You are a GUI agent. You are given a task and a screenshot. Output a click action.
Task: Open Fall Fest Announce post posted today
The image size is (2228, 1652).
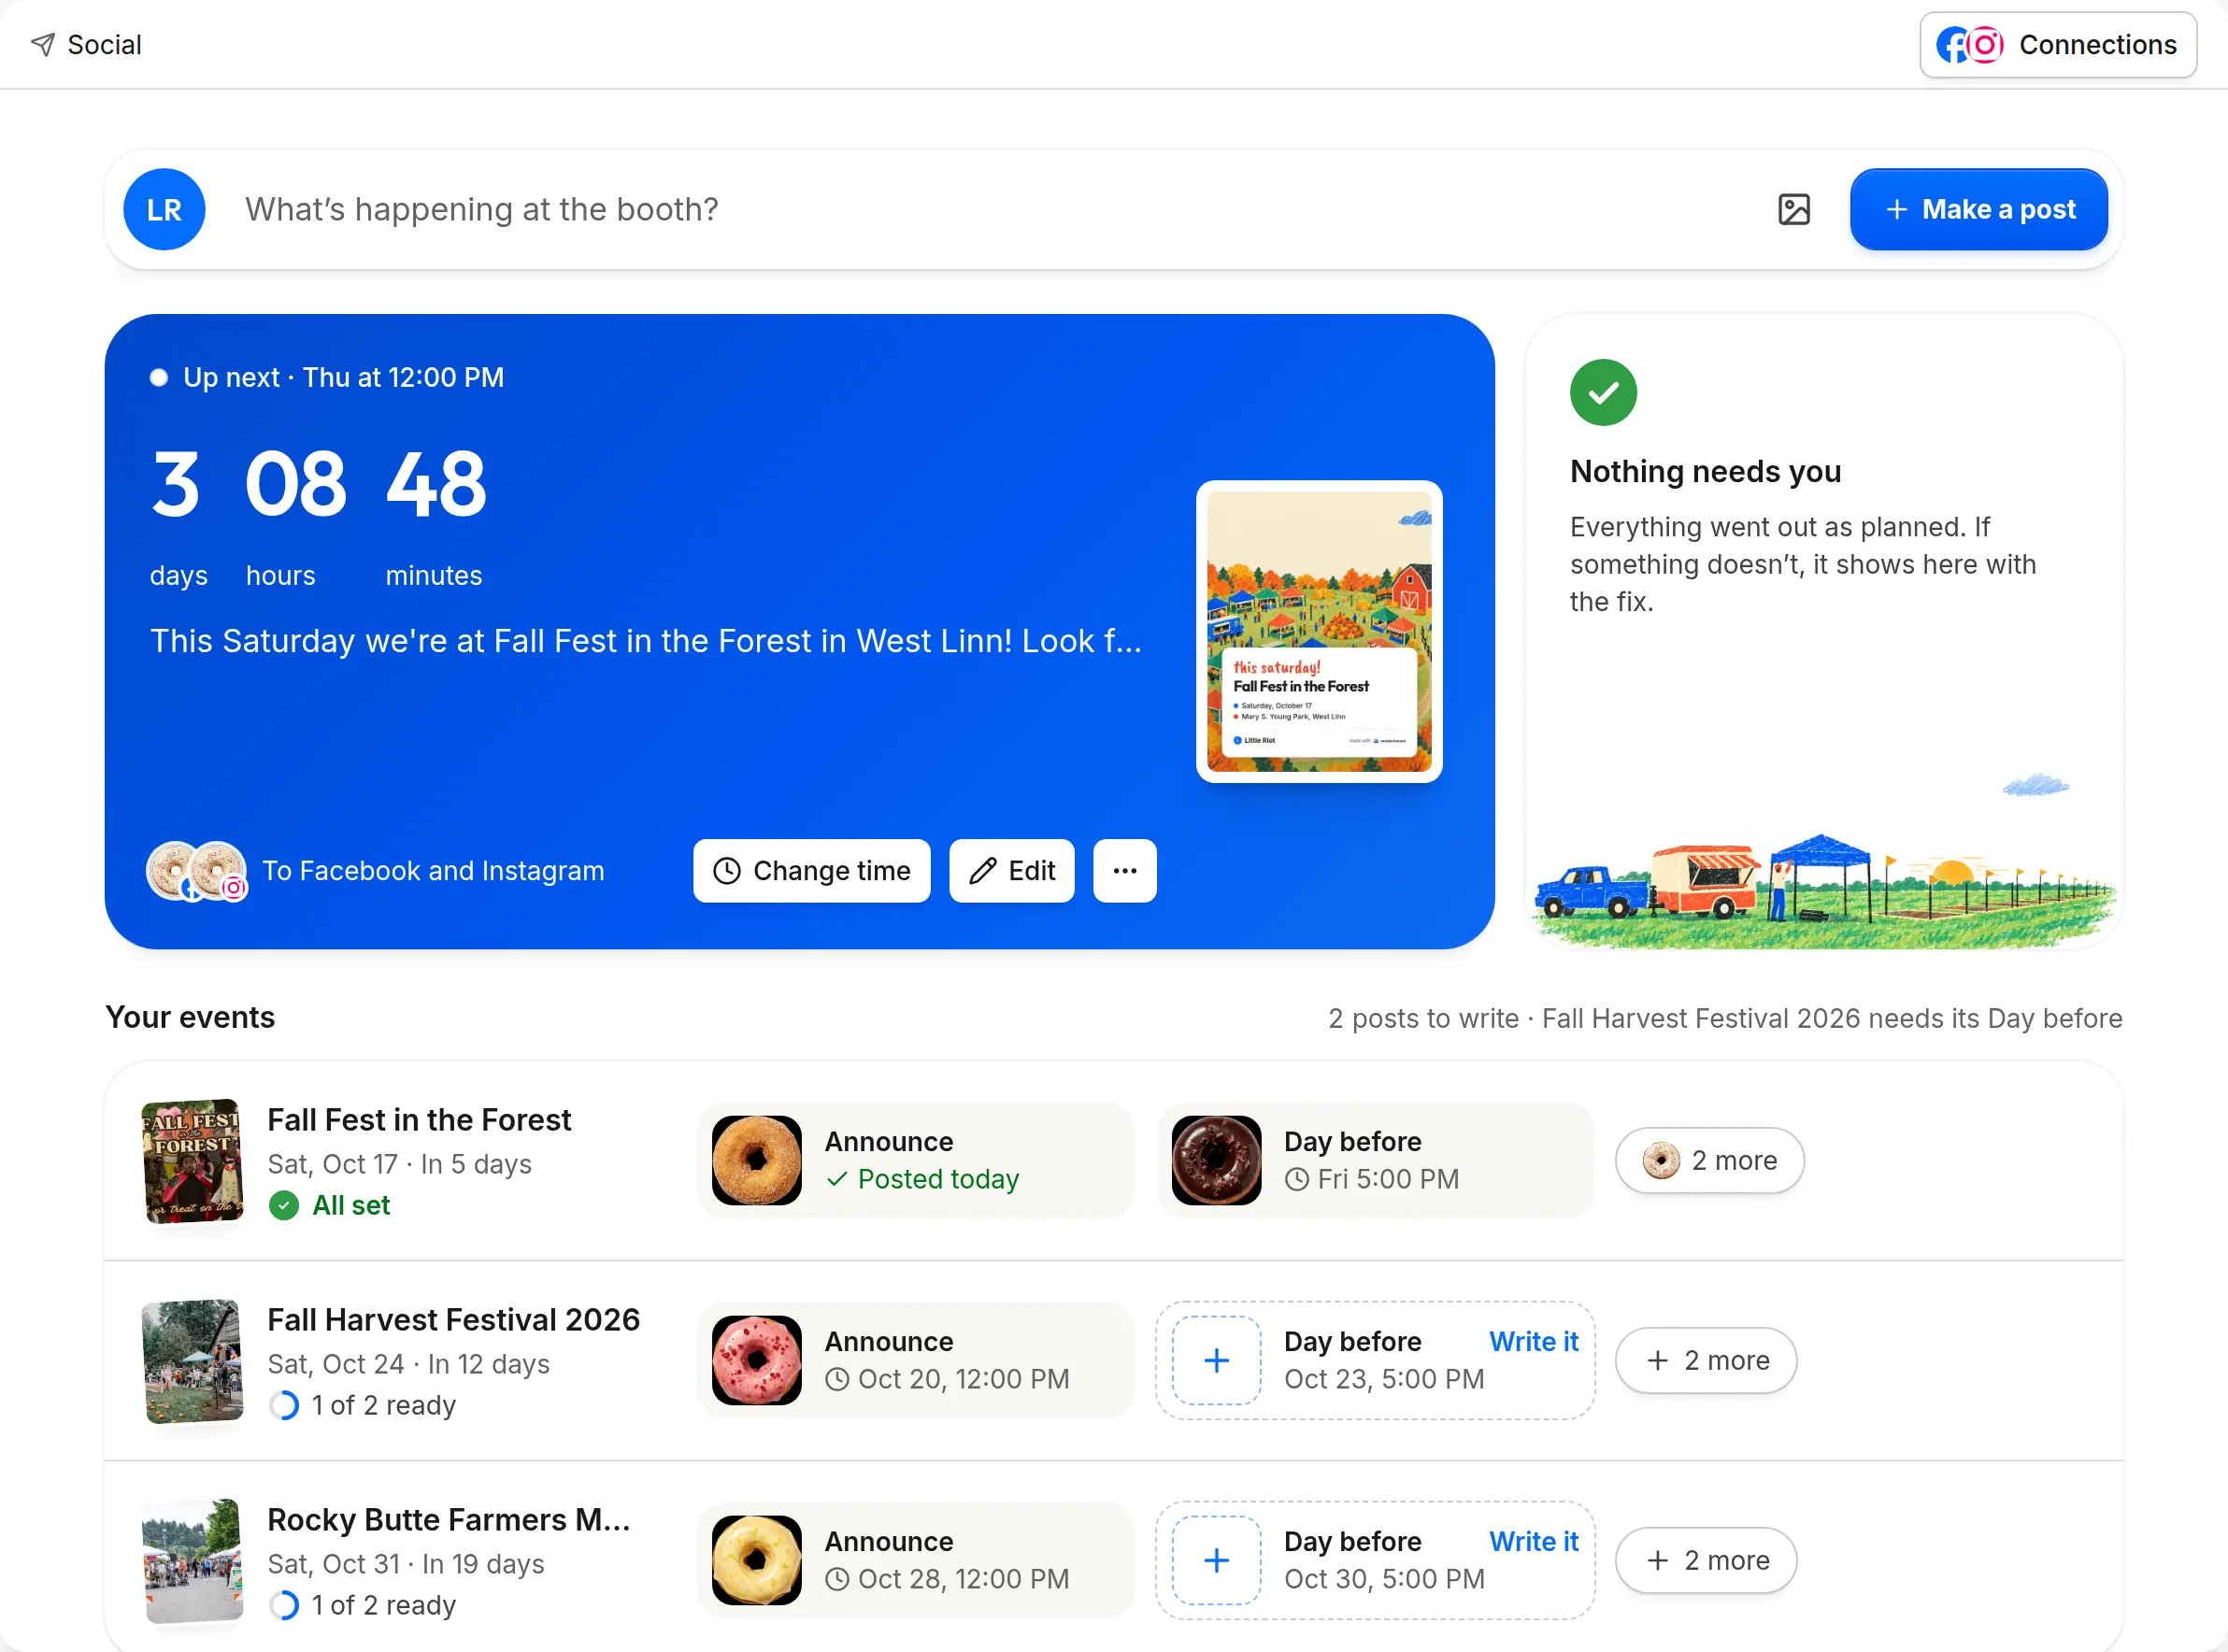tap(915, 1160)
